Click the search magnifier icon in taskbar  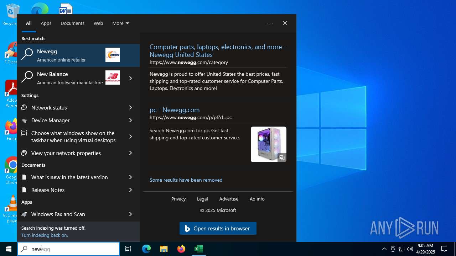point(24,249)
